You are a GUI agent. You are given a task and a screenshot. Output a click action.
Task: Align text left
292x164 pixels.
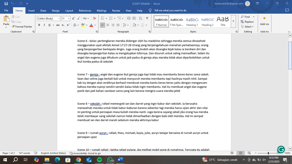tap(103, 25)
